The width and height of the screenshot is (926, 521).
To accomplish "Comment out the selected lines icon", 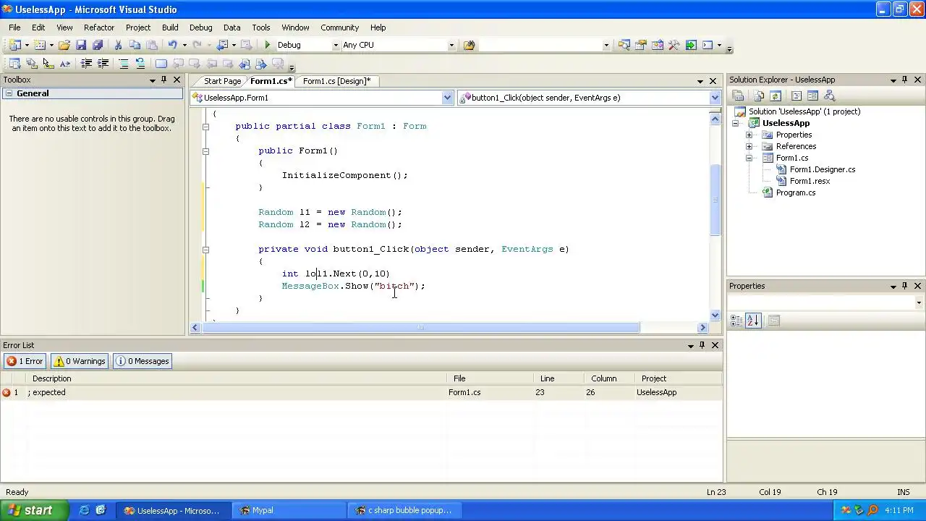I will click(123, 64).
